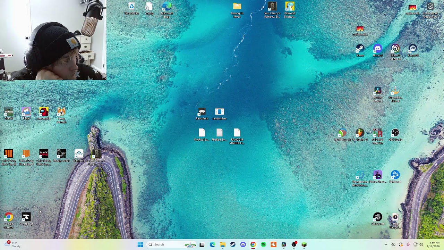Launch the Microsoft Edge desktop shortcut
This screenshot has height=250, width=444.
tap(167, 10)
